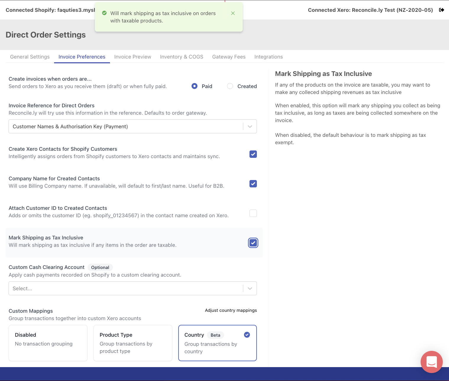Click the checkmark icon on the Country card
449x381 pixels.
(247, 335)
